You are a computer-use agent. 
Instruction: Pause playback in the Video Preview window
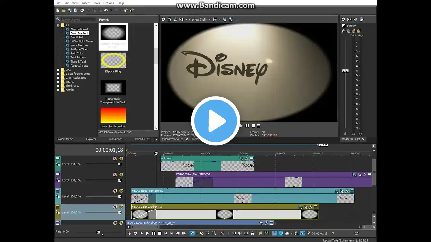coord(247,126)
